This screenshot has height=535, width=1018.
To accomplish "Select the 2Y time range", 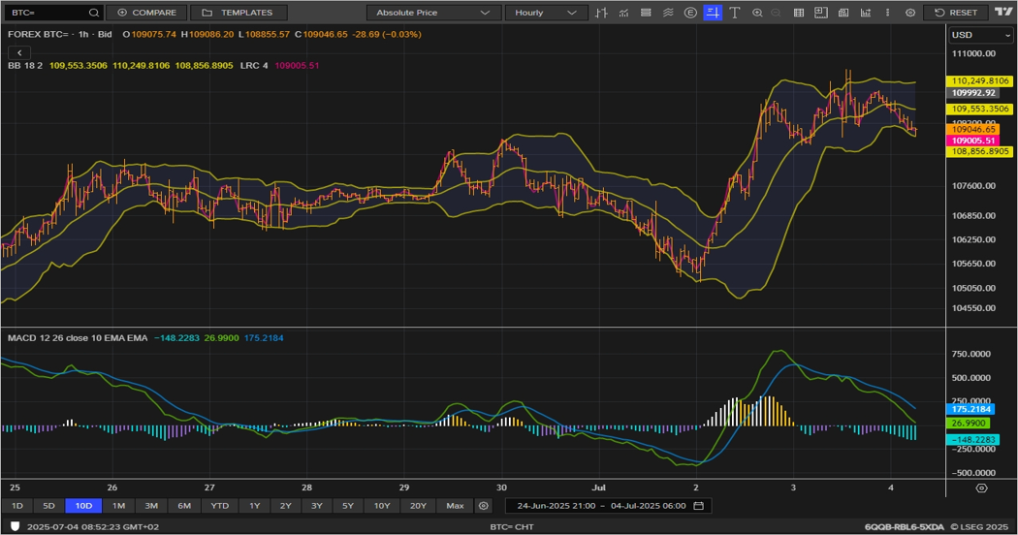I will 286,506.
